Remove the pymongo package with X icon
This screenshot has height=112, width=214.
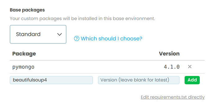tap(189, 67)
